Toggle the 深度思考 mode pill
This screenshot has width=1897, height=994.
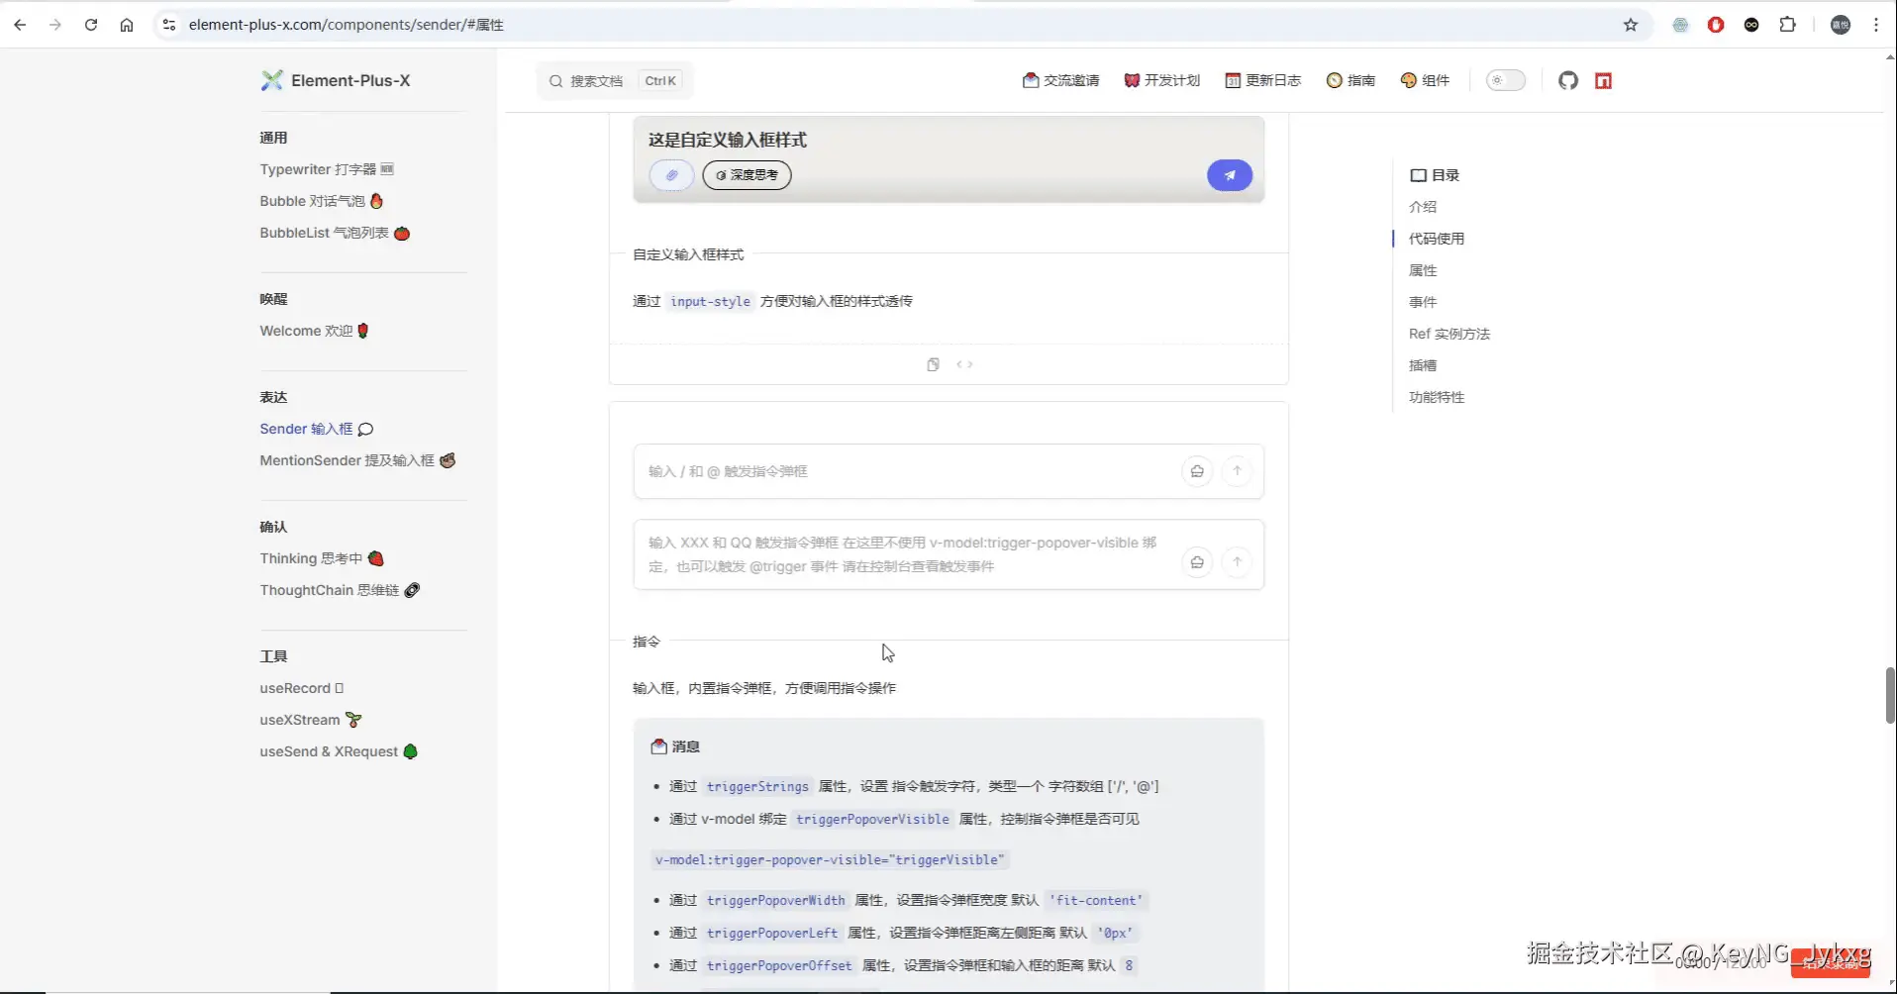point(746,175)
